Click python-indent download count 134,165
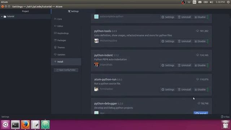The width and height of the screenshot is (231, 130). pyautogui.click(x=202, y=55)
